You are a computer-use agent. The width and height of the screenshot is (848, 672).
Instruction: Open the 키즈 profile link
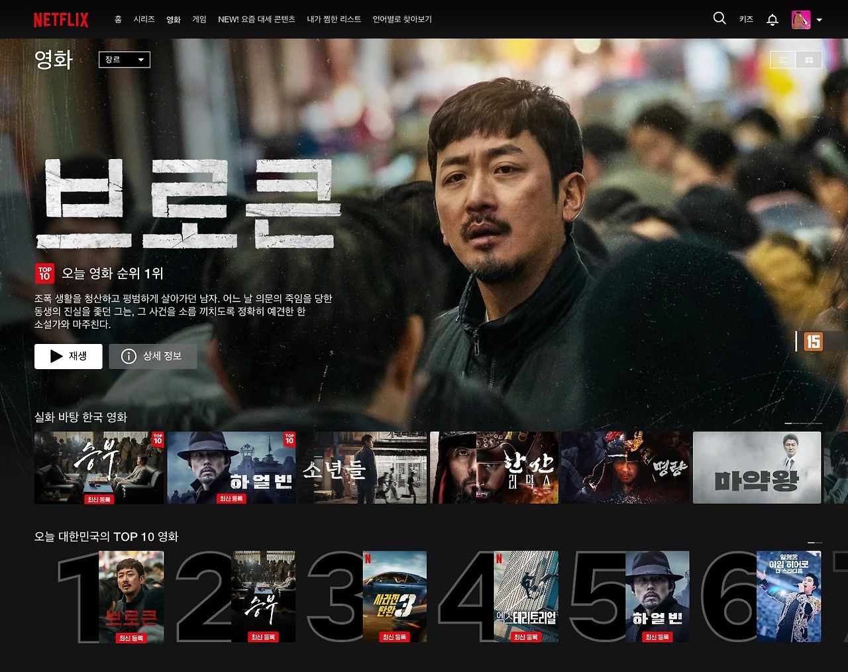pos(746,20)
